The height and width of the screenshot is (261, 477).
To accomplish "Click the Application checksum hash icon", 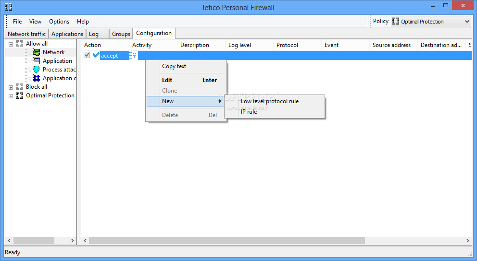I will pyautogui.click(x=36, y=78).
